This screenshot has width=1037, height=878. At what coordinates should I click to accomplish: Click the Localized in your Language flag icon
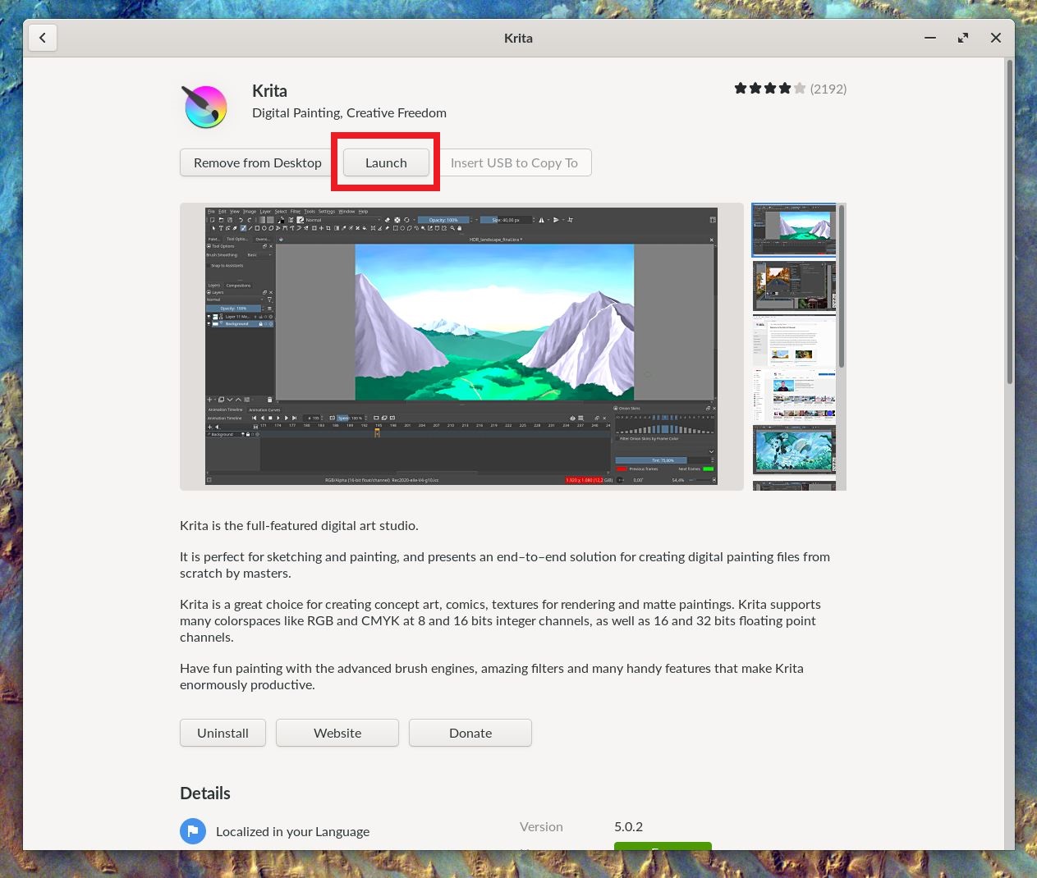click(x=193, y=830)
